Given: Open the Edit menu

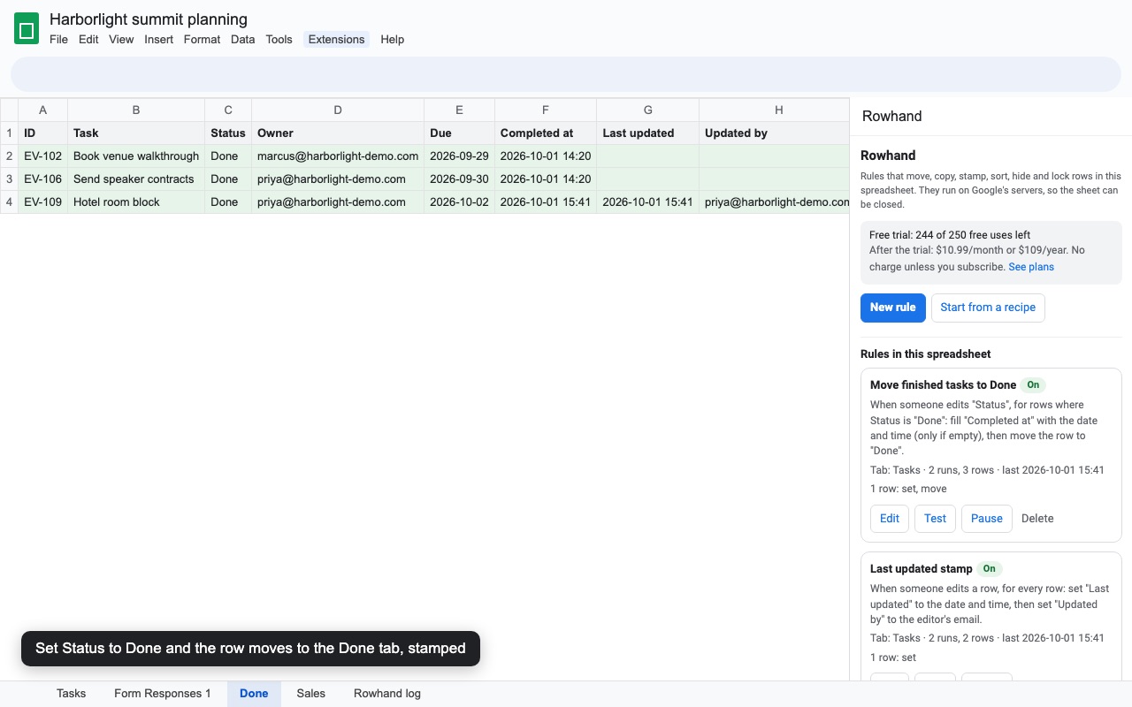Looking at the screenshot, I should (x=88, y=39).
